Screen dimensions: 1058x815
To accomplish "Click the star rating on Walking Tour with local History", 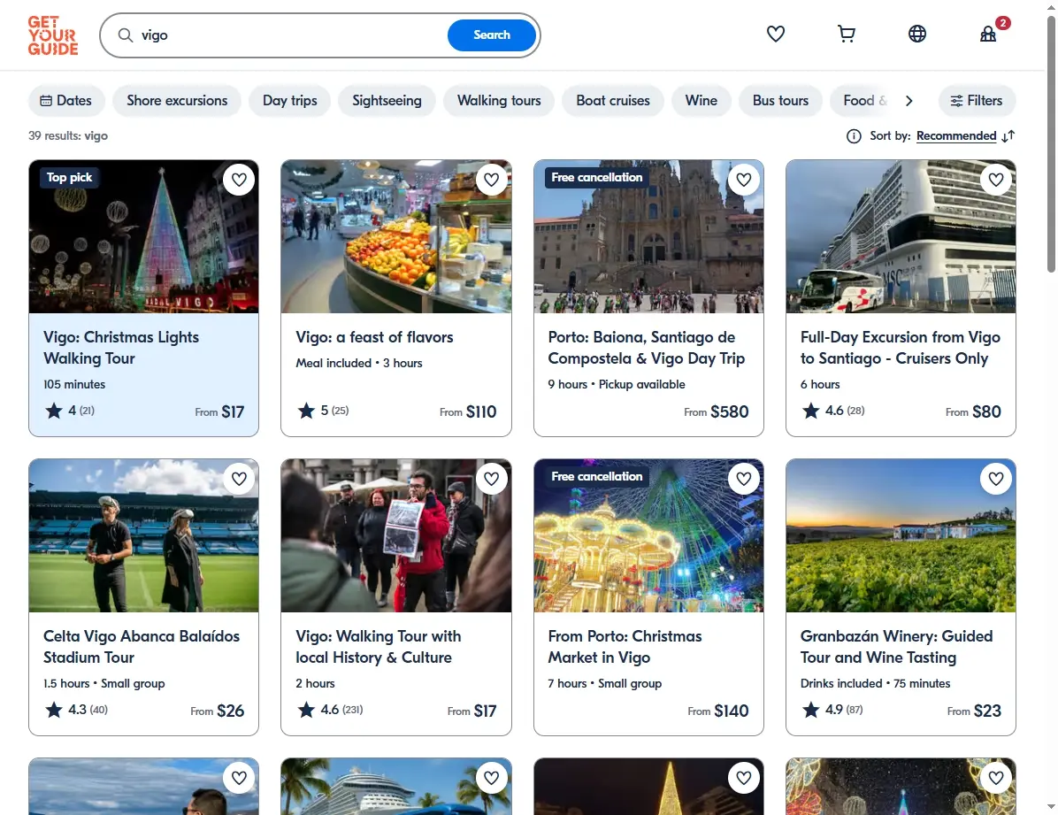I will (x=330, y=710).
